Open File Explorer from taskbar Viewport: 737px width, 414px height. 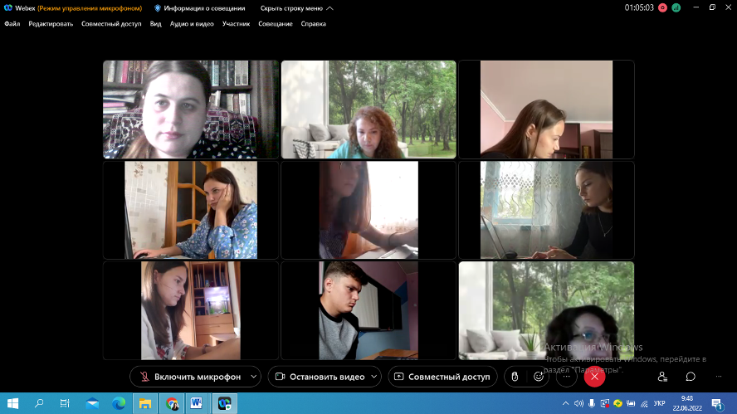(144, 403)
